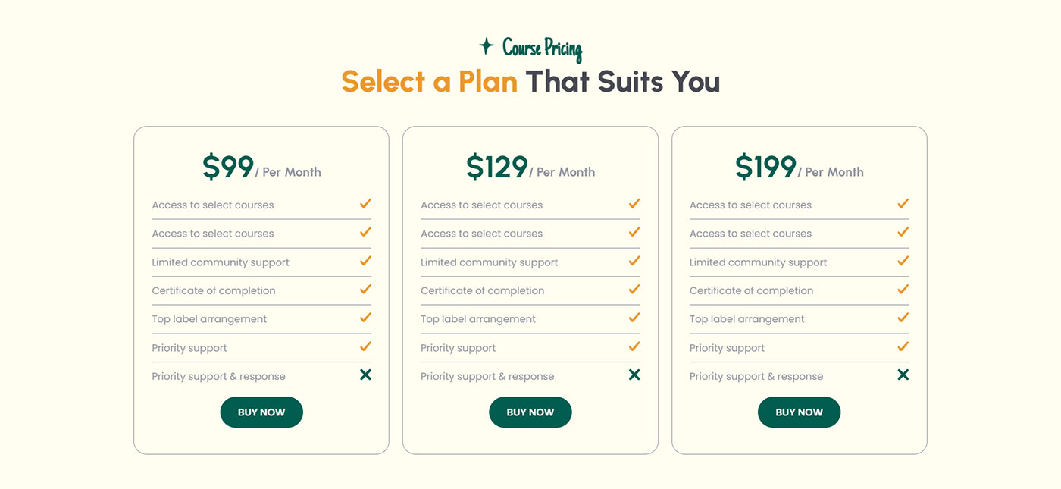Click Top label arrangement text in $129 plan
Viewport: 1061px width, 489px height.
(x=478, y=319)
